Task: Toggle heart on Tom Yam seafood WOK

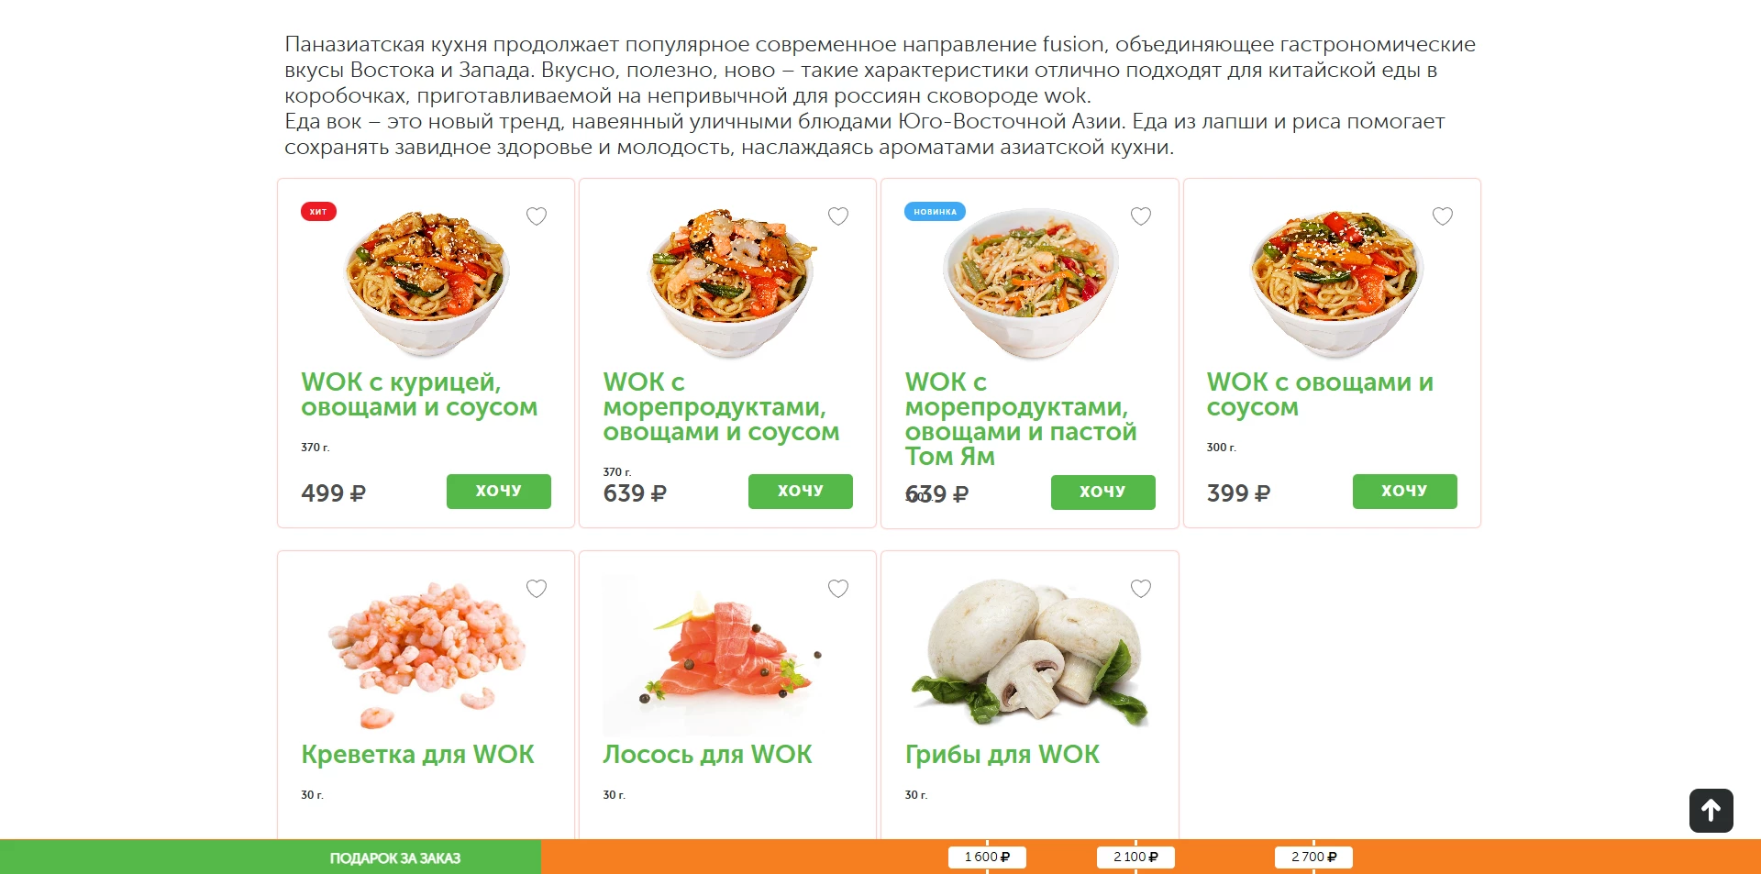Action: (1141, 216)
